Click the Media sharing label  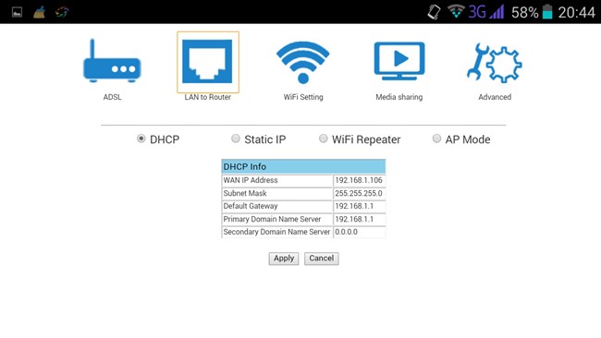[399, 97]
